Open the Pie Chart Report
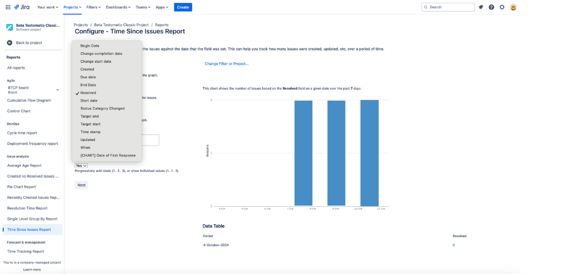Screen dimensions: 573x274 [x=21, y=187]
